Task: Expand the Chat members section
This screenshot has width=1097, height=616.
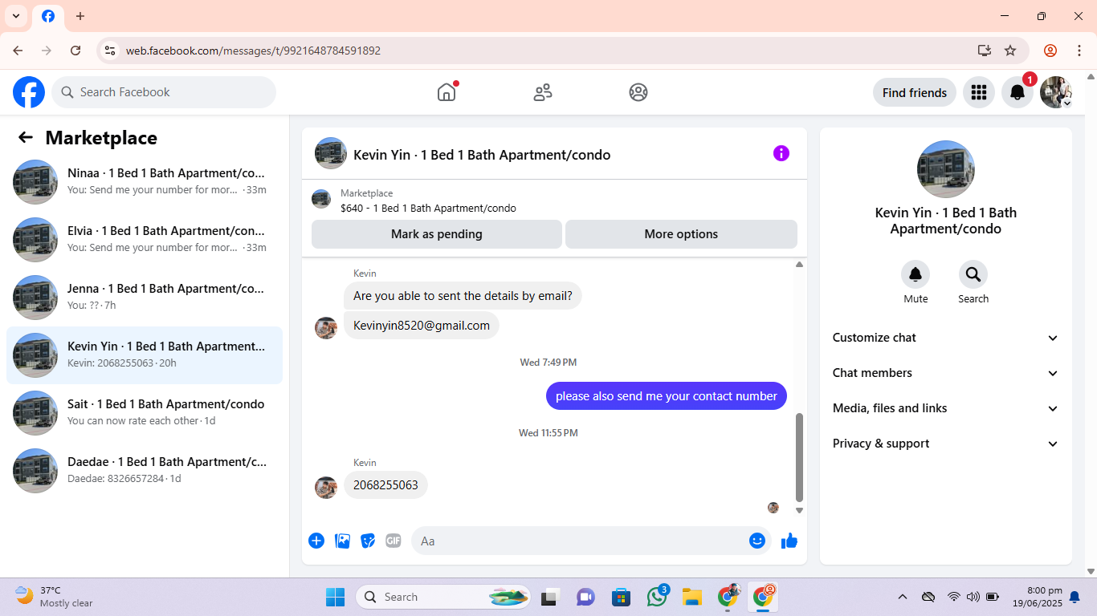Action: (946, 373)
